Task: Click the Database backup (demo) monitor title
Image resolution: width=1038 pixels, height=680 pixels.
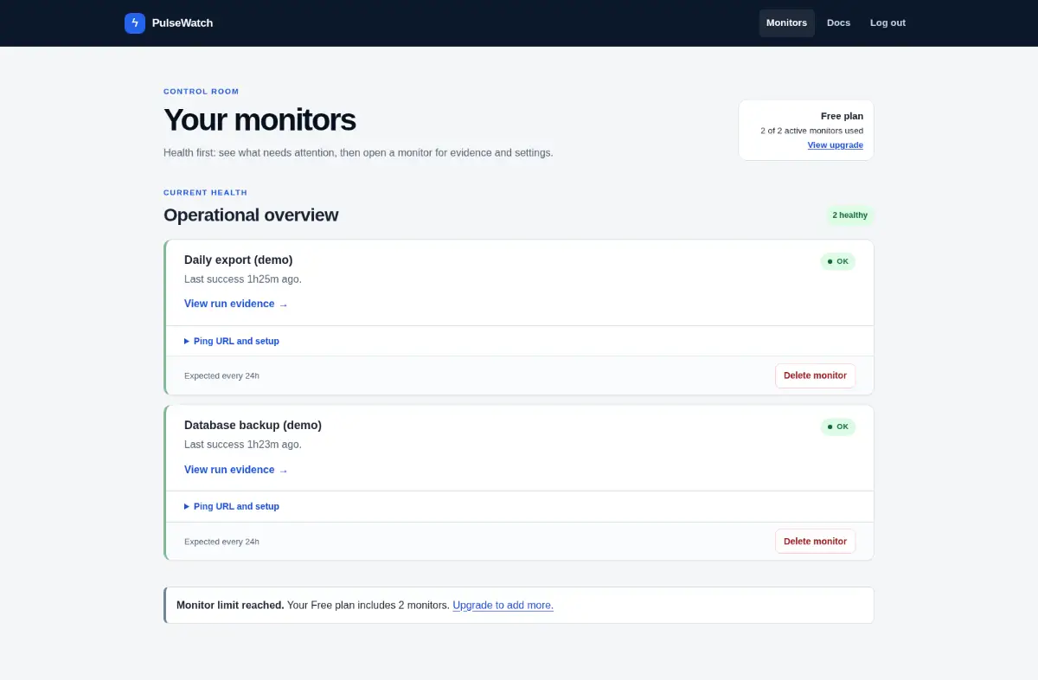Action: (253, 425)
